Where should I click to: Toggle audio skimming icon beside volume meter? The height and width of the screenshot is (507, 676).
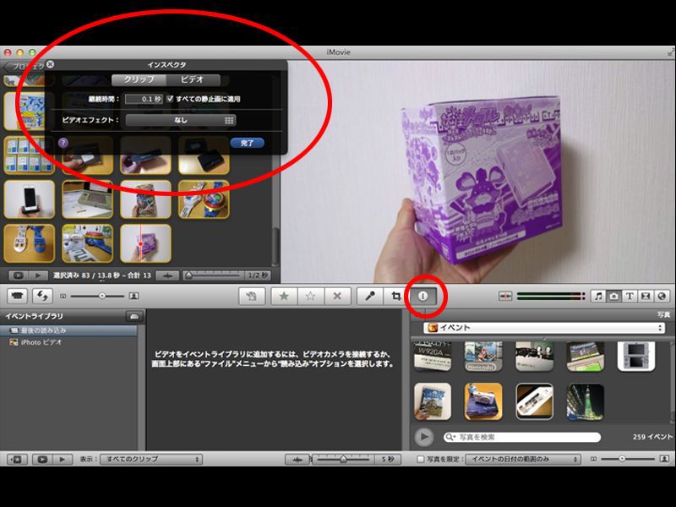(504, 297)
